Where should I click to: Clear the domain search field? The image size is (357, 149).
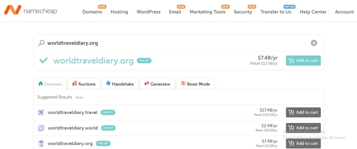pos(314,43)
